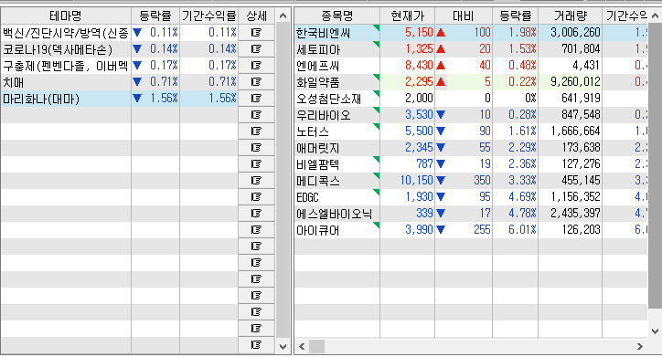Image resolution: width=662 pixels, height=357 pixels.
Task: Select stock 세토피아
Action: click(336, 49)
